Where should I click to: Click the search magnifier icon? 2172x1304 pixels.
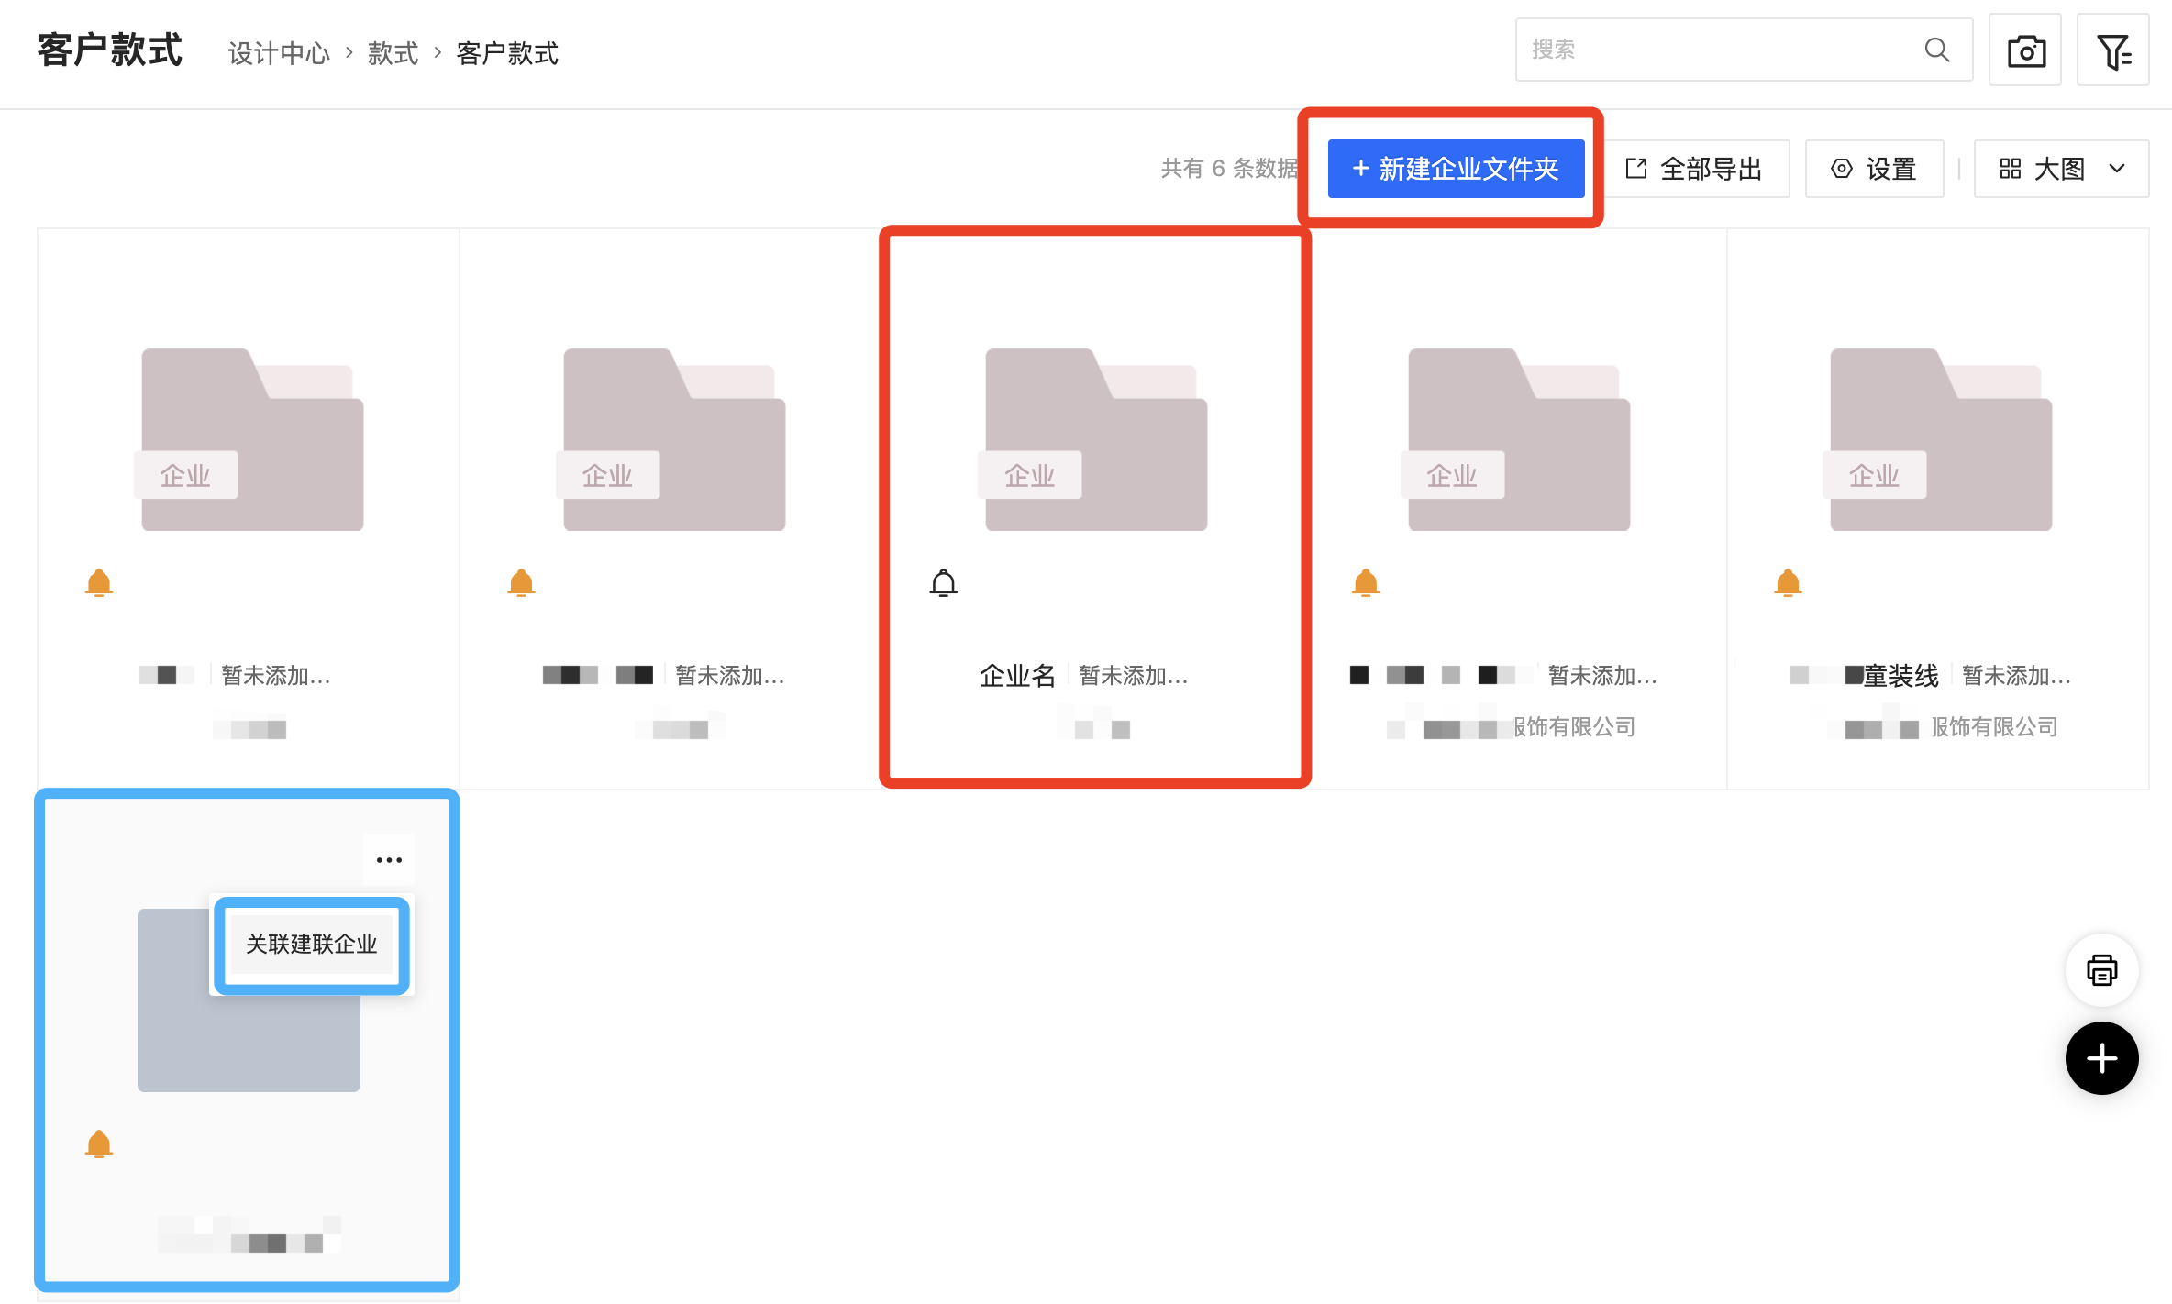[1936, 50]
